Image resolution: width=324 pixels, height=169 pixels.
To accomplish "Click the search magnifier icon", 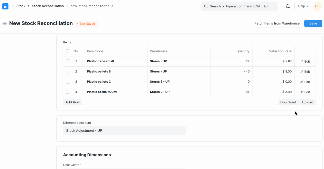I will pos(206,6).
